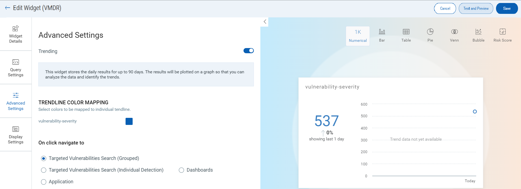Switch to the Venn widget type

(x=454, y=36)
